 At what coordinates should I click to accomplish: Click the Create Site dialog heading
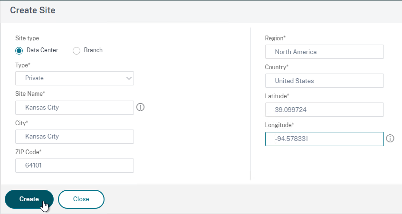click(x=33, y=10)
